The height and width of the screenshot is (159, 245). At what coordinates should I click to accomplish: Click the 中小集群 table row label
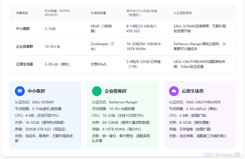(x=23, y=29)
